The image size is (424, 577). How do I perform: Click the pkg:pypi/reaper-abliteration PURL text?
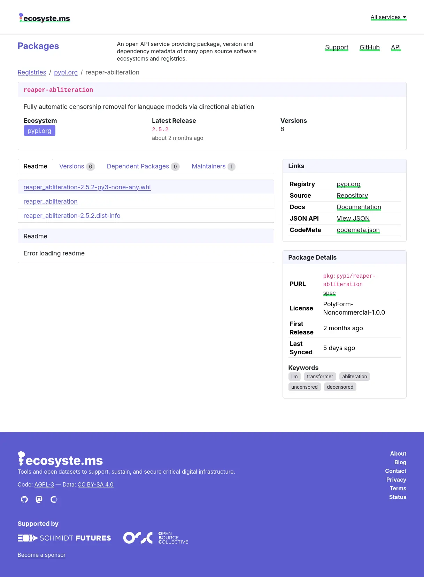click(349, 280)
